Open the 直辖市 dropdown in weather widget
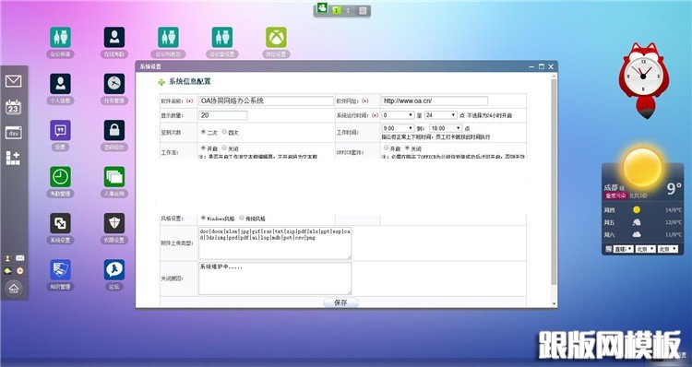The height and width of the screenshot is (367, 692). coord(624,249)
